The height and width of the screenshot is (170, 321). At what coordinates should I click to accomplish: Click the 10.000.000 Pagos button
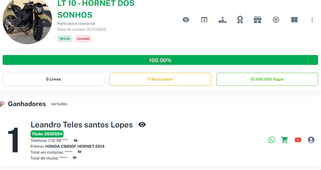tap(267, 79)
